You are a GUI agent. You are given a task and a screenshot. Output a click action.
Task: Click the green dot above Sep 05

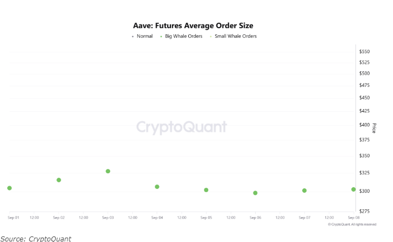[206, 190]
